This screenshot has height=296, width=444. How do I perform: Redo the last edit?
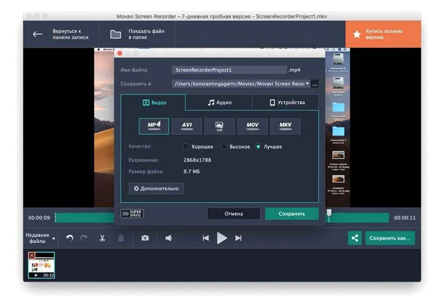83,238
